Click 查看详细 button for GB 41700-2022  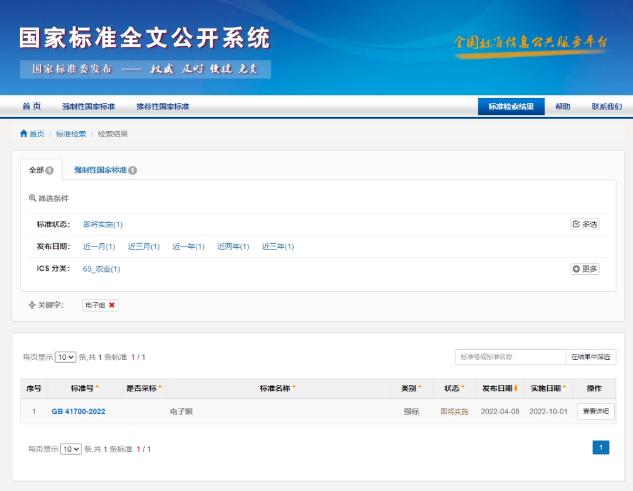click(x=595, y=411)
